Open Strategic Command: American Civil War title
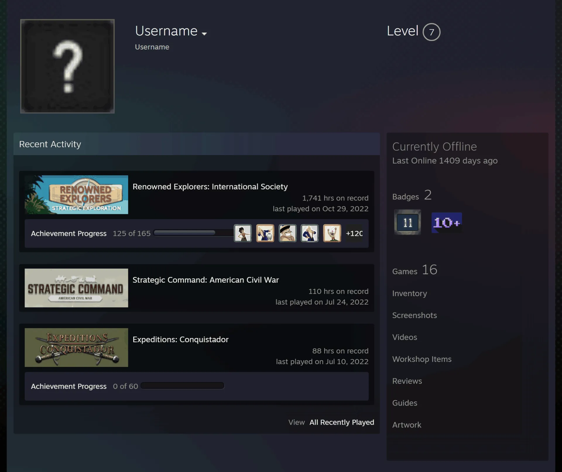This screenshot has width=562, height=472. pyautogui.click(x=206, y=280)
